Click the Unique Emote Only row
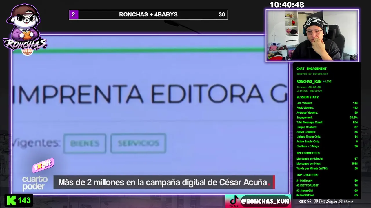This screenshot has height=208, width=371. [327, 137]
